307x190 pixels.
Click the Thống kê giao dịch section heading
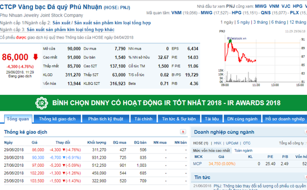pyautogui.click(x=26, y=132)
